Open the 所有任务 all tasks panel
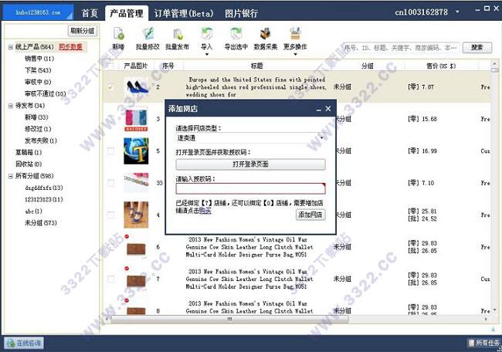The width and height of the screenshot is (502, 352). coord(483,343)
